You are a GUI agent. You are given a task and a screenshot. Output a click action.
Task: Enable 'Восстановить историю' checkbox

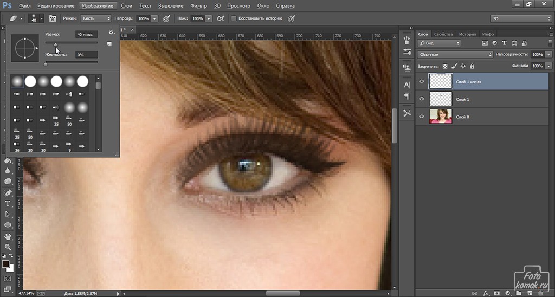(x=234, y=18)
